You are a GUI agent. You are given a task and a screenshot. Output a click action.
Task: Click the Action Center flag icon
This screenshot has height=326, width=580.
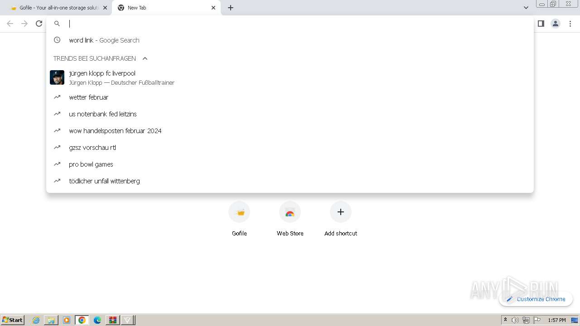pyautogui.click(x=537, y=320)
